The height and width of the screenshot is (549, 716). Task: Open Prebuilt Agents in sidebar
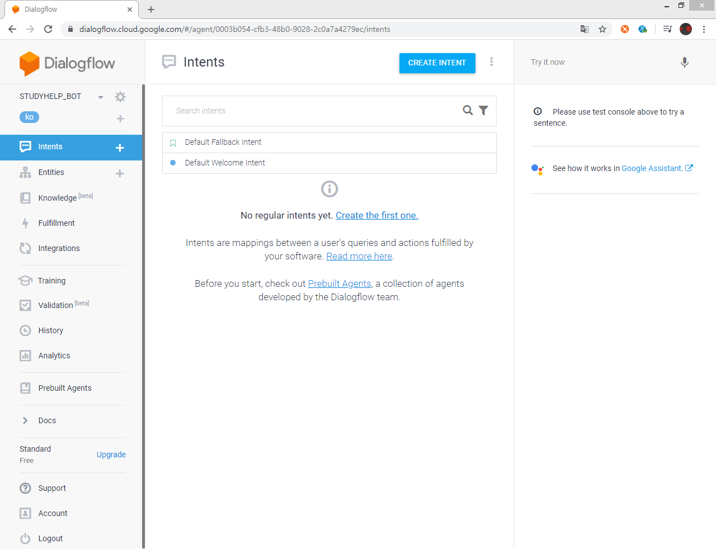pos(65,388)
